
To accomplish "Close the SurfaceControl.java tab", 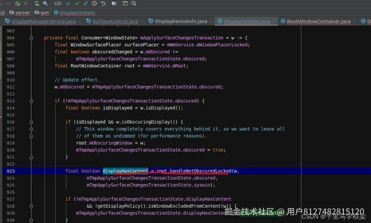I will [x=142, y=21].
